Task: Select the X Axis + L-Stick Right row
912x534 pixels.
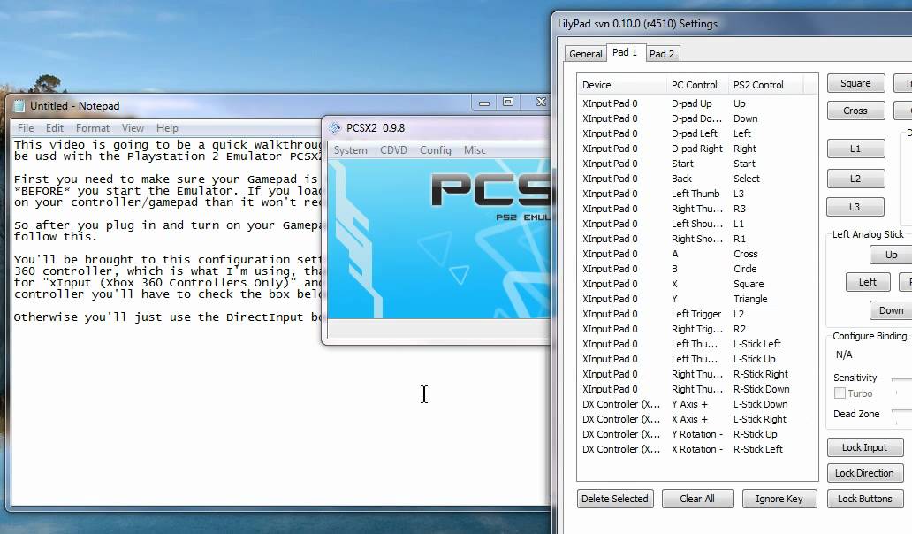Action: [696, 419]
